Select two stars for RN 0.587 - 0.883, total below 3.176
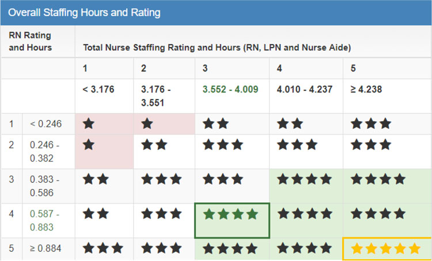The height and width of the screenshot is (261, 432). click(x=96, y=214)
